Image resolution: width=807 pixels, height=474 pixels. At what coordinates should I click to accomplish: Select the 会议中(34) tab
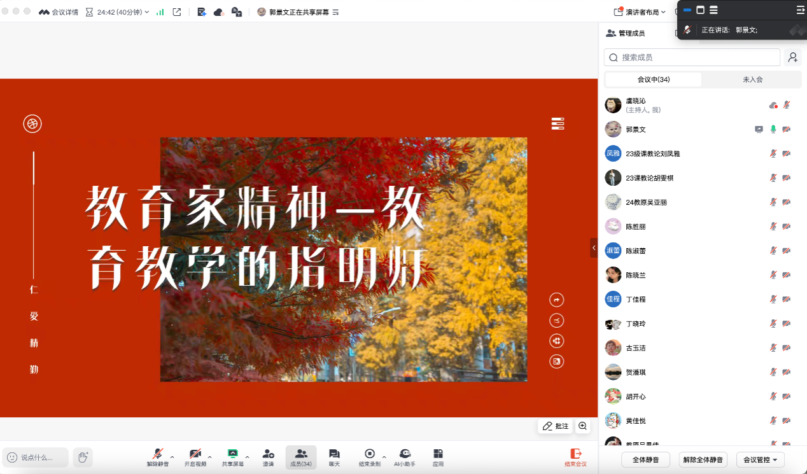point(654,80)
